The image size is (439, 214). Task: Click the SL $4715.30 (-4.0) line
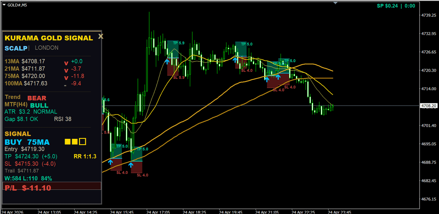pyautogui.click(x=30, y=164)
